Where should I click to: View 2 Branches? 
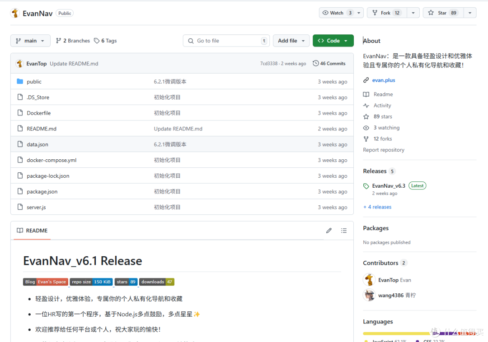pyautogui.click(x=73, y=41)
